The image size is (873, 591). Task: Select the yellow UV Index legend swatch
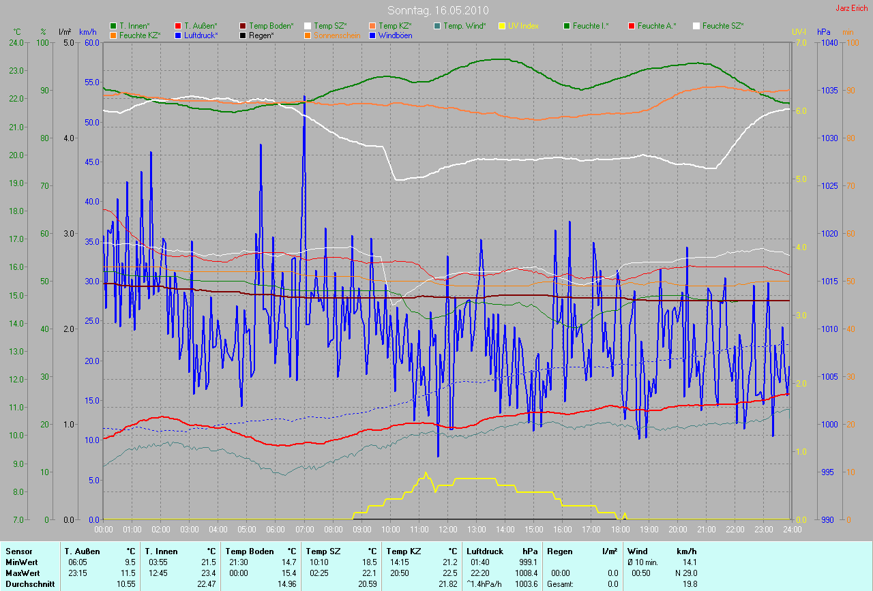click(x=502, y=26)
